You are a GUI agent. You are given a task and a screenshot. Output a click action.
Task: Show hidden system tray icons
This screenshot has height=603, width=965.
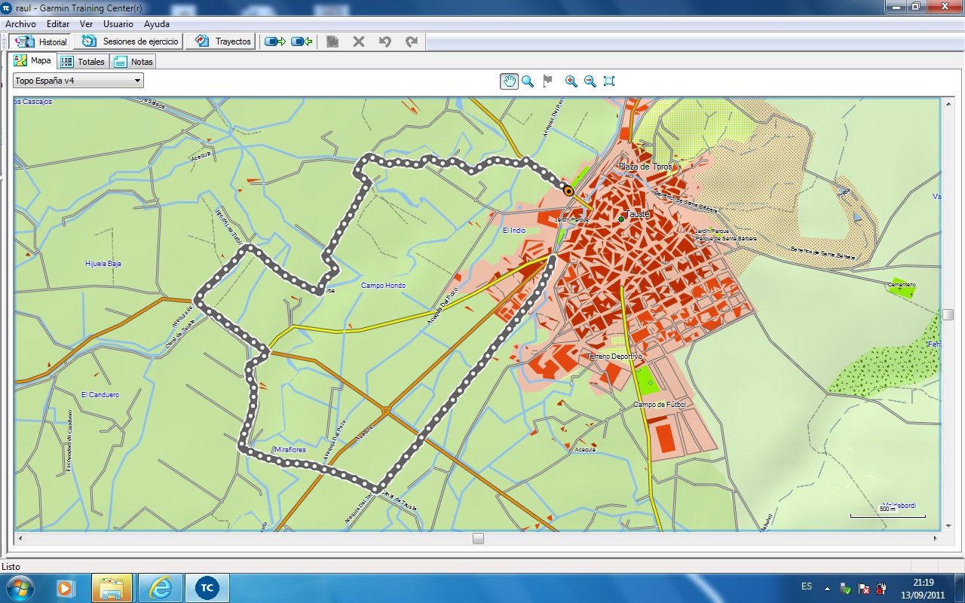point(827,587)
